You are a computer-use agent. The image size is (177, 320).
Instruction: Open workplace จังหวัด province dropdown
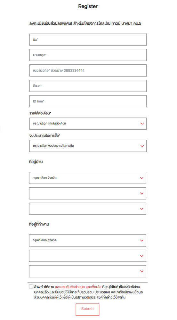coord(87,240)
